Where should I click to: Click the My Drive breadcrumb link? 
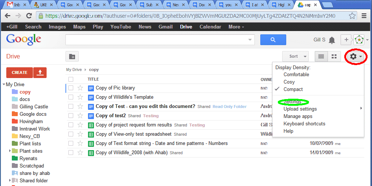(74, 70)
